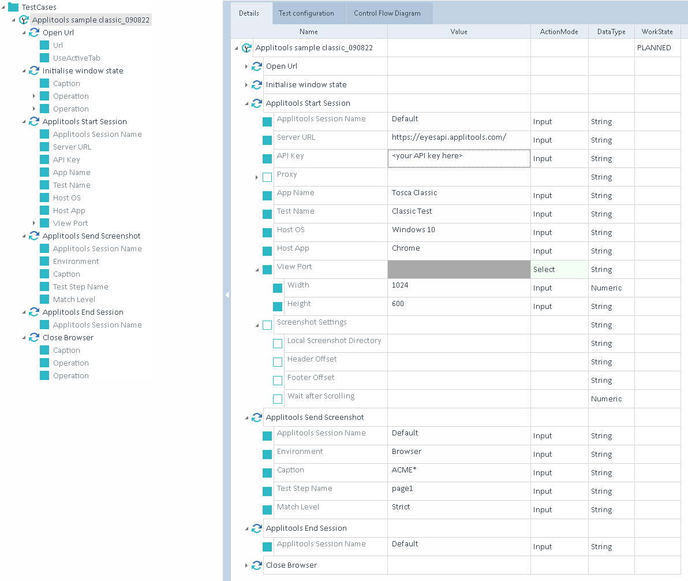
Task: Click the Open Url step icon in the left tree
Action: pos(34,33)
